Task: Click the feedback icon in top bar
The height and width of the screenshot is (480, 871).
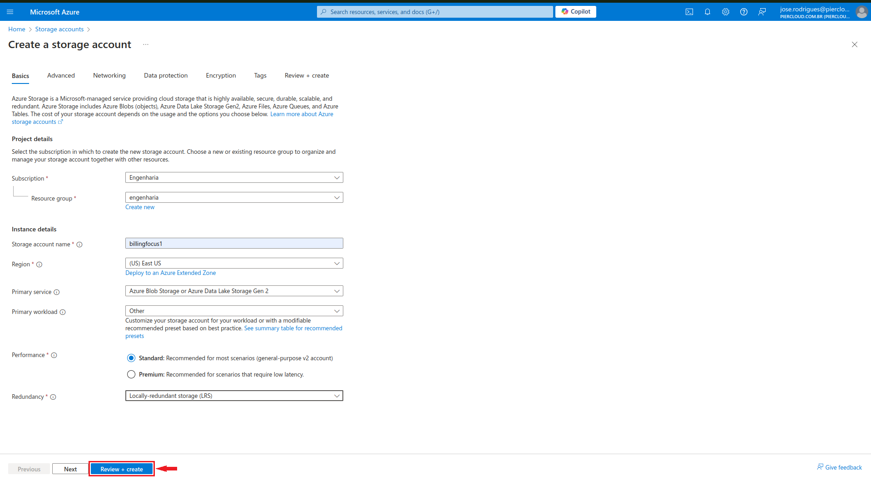Action: (x=762, y=12)
